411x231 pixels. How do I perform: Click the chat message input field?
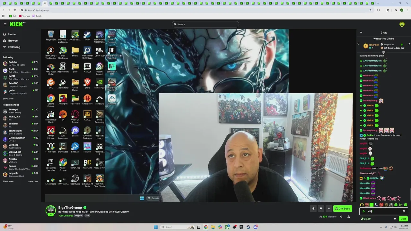pyautogui.click(x=384, y=211)
